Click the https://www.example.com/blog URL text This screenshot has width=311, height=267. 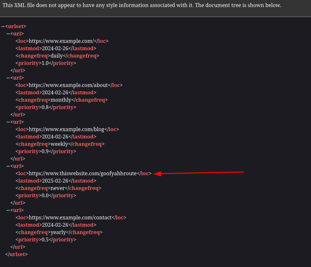click(x=66, y=130)
